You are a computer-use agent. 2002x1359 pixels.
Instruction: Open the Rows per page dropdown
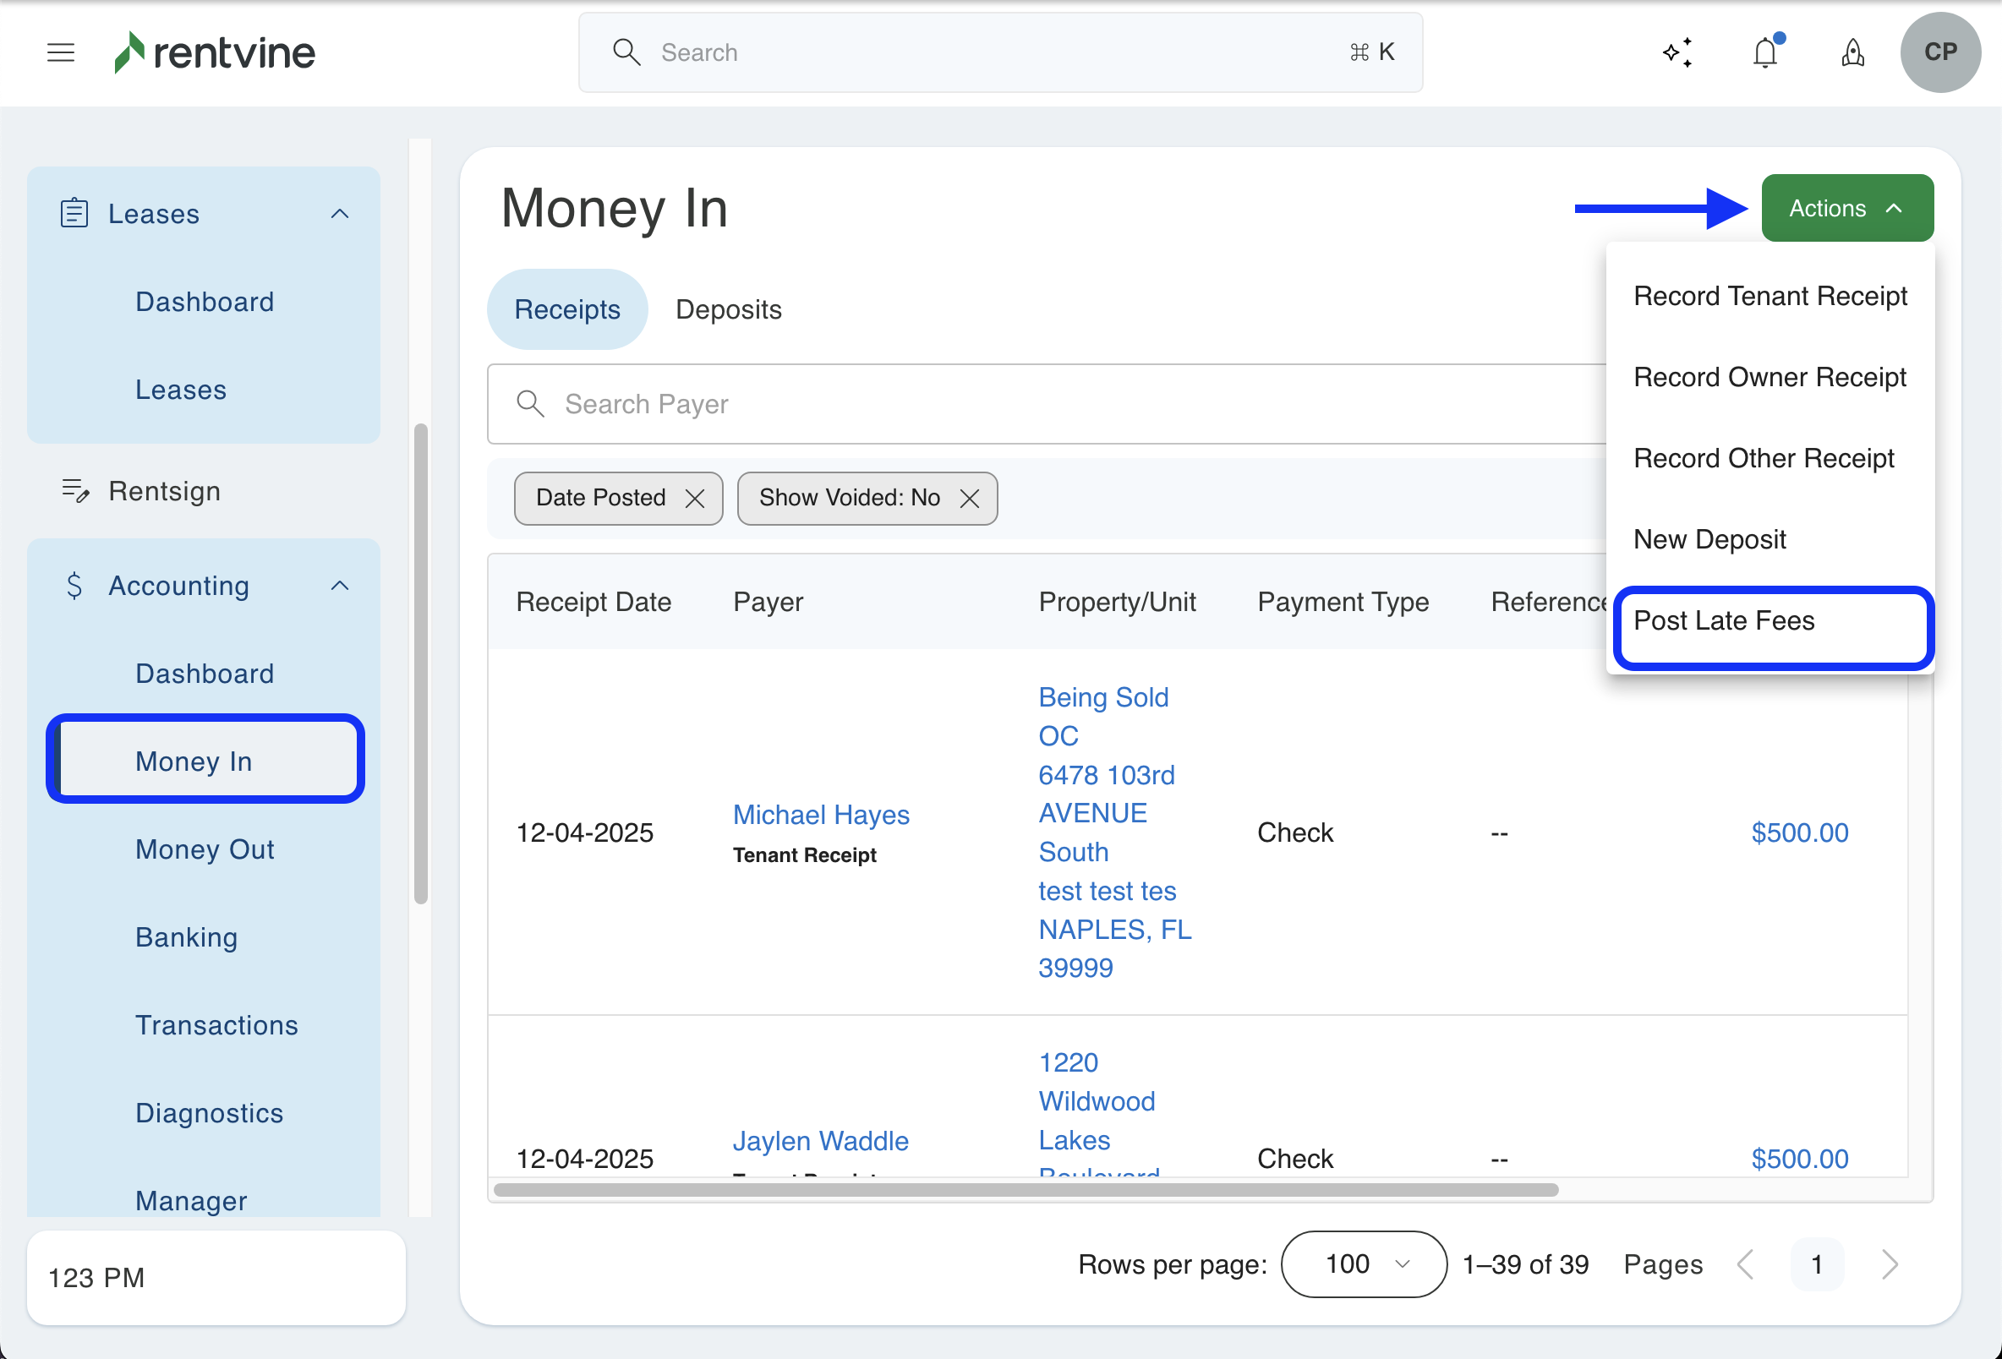[x=1363, y=1263]
